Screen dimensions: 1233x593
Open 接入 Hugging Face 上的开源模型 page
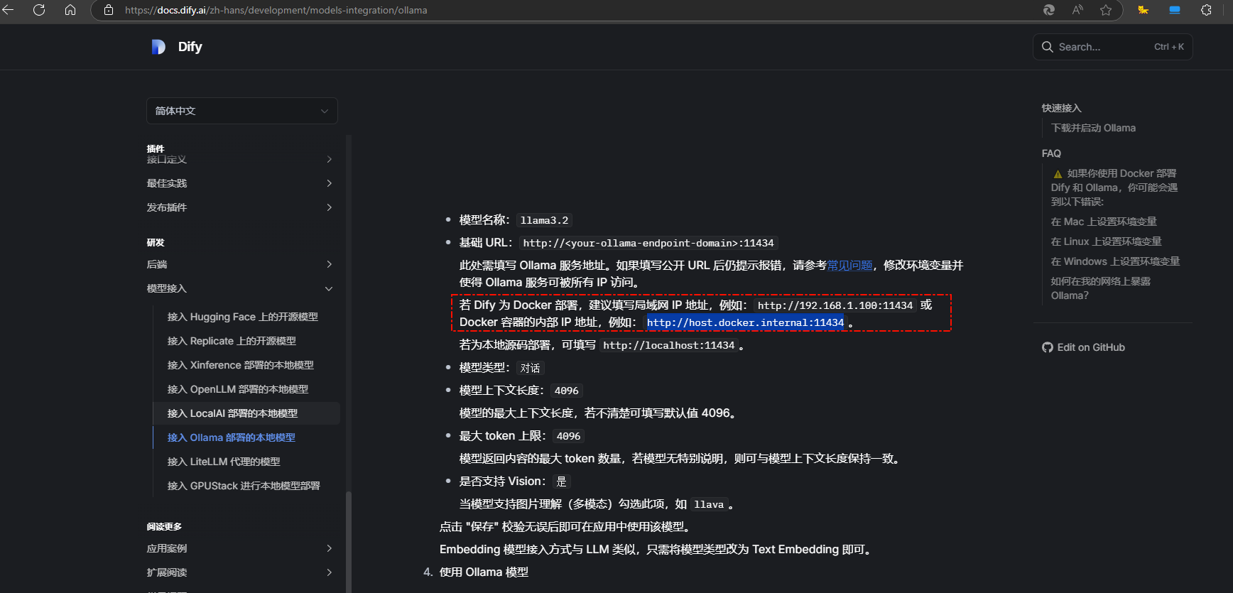(243, 317)
